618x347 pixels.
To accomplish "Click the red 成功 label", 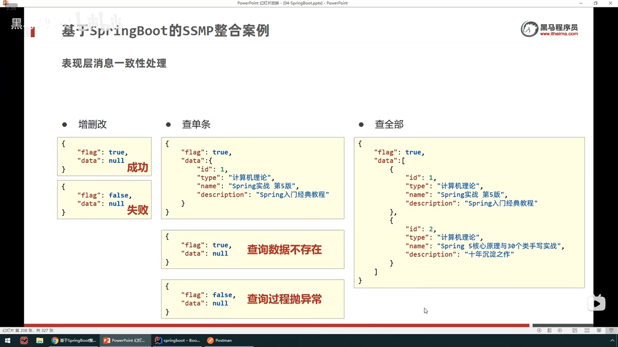I will [137, 167].
